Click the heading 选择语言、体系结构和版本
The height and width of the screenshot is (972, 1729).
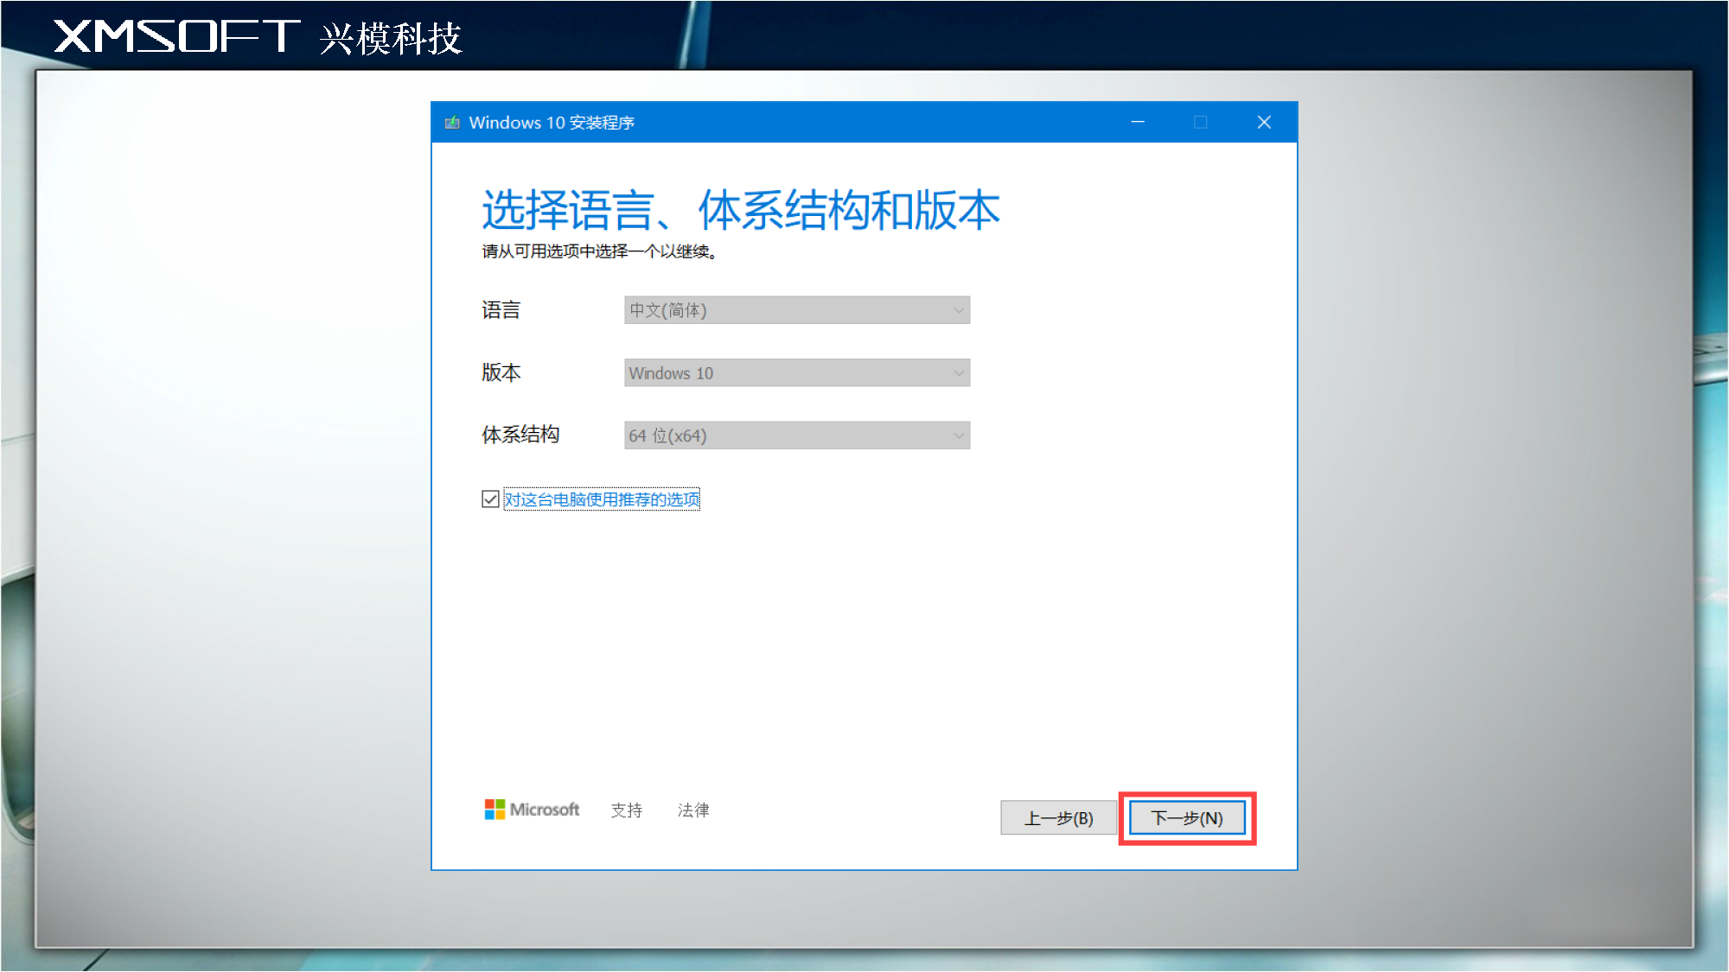[x=741, y=210]
